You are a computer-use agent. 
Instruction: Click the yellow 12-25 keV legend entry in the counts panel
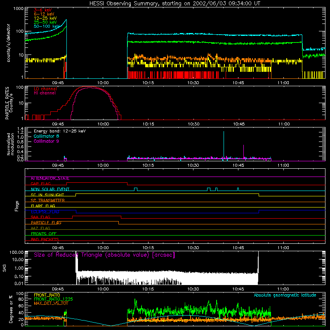[x=45, y=18]
